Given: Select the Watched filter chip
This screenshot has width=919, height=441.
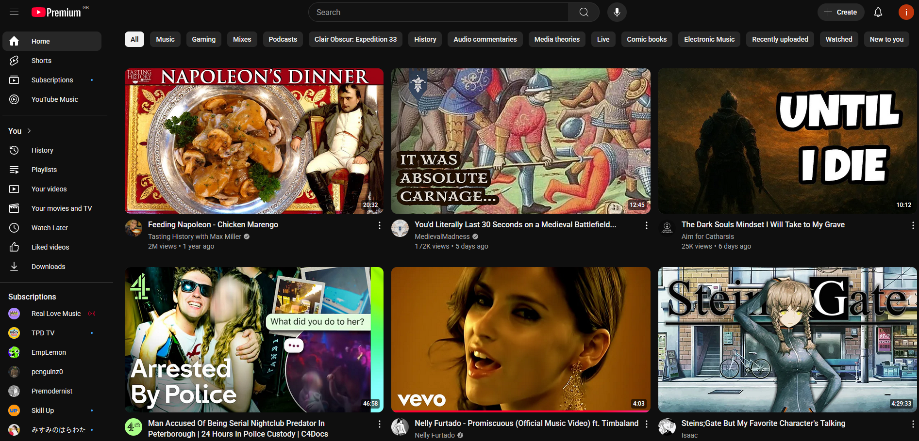Looking at the screenshot, I should (x=839, y=39).
